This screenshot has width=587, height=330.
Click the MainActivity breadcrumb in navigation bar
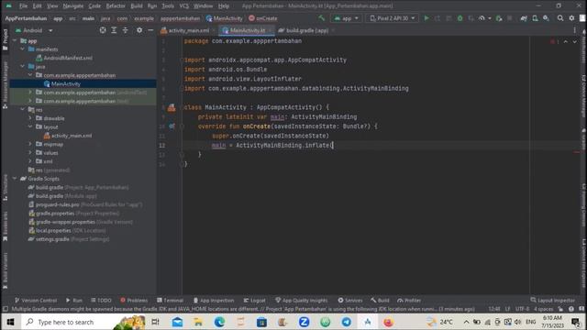click(x=224, y=18)
